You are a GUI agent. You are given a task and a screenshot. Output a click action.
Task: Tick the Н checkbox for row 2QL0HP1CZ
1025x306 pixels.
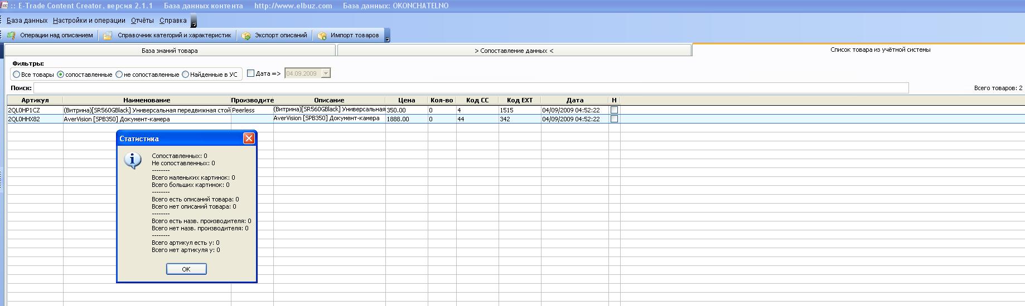[x=614, y=110]
